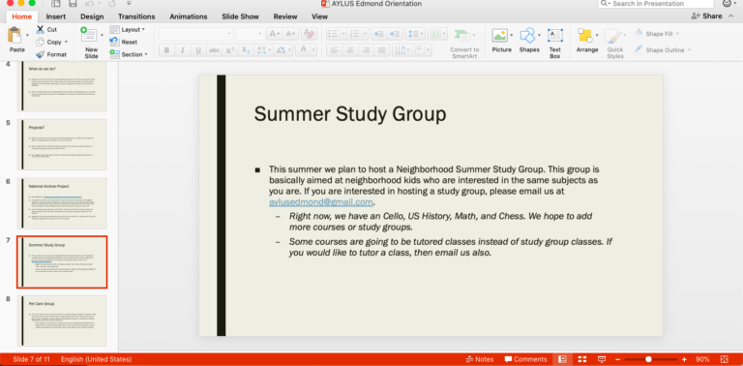
Task: Open the aylusedmond@gmail.com link
Action: pyautogui.click(x=321, y=202)
